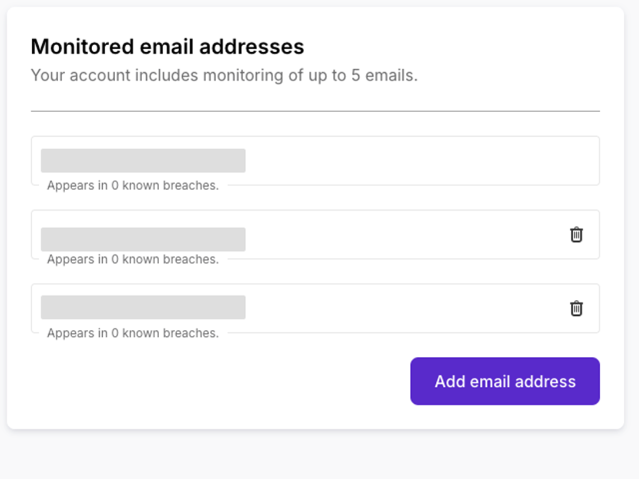Viewport: 639px width, 479px height.
Task: Click the Monitored email addresses heading
Action: (167, 46)
